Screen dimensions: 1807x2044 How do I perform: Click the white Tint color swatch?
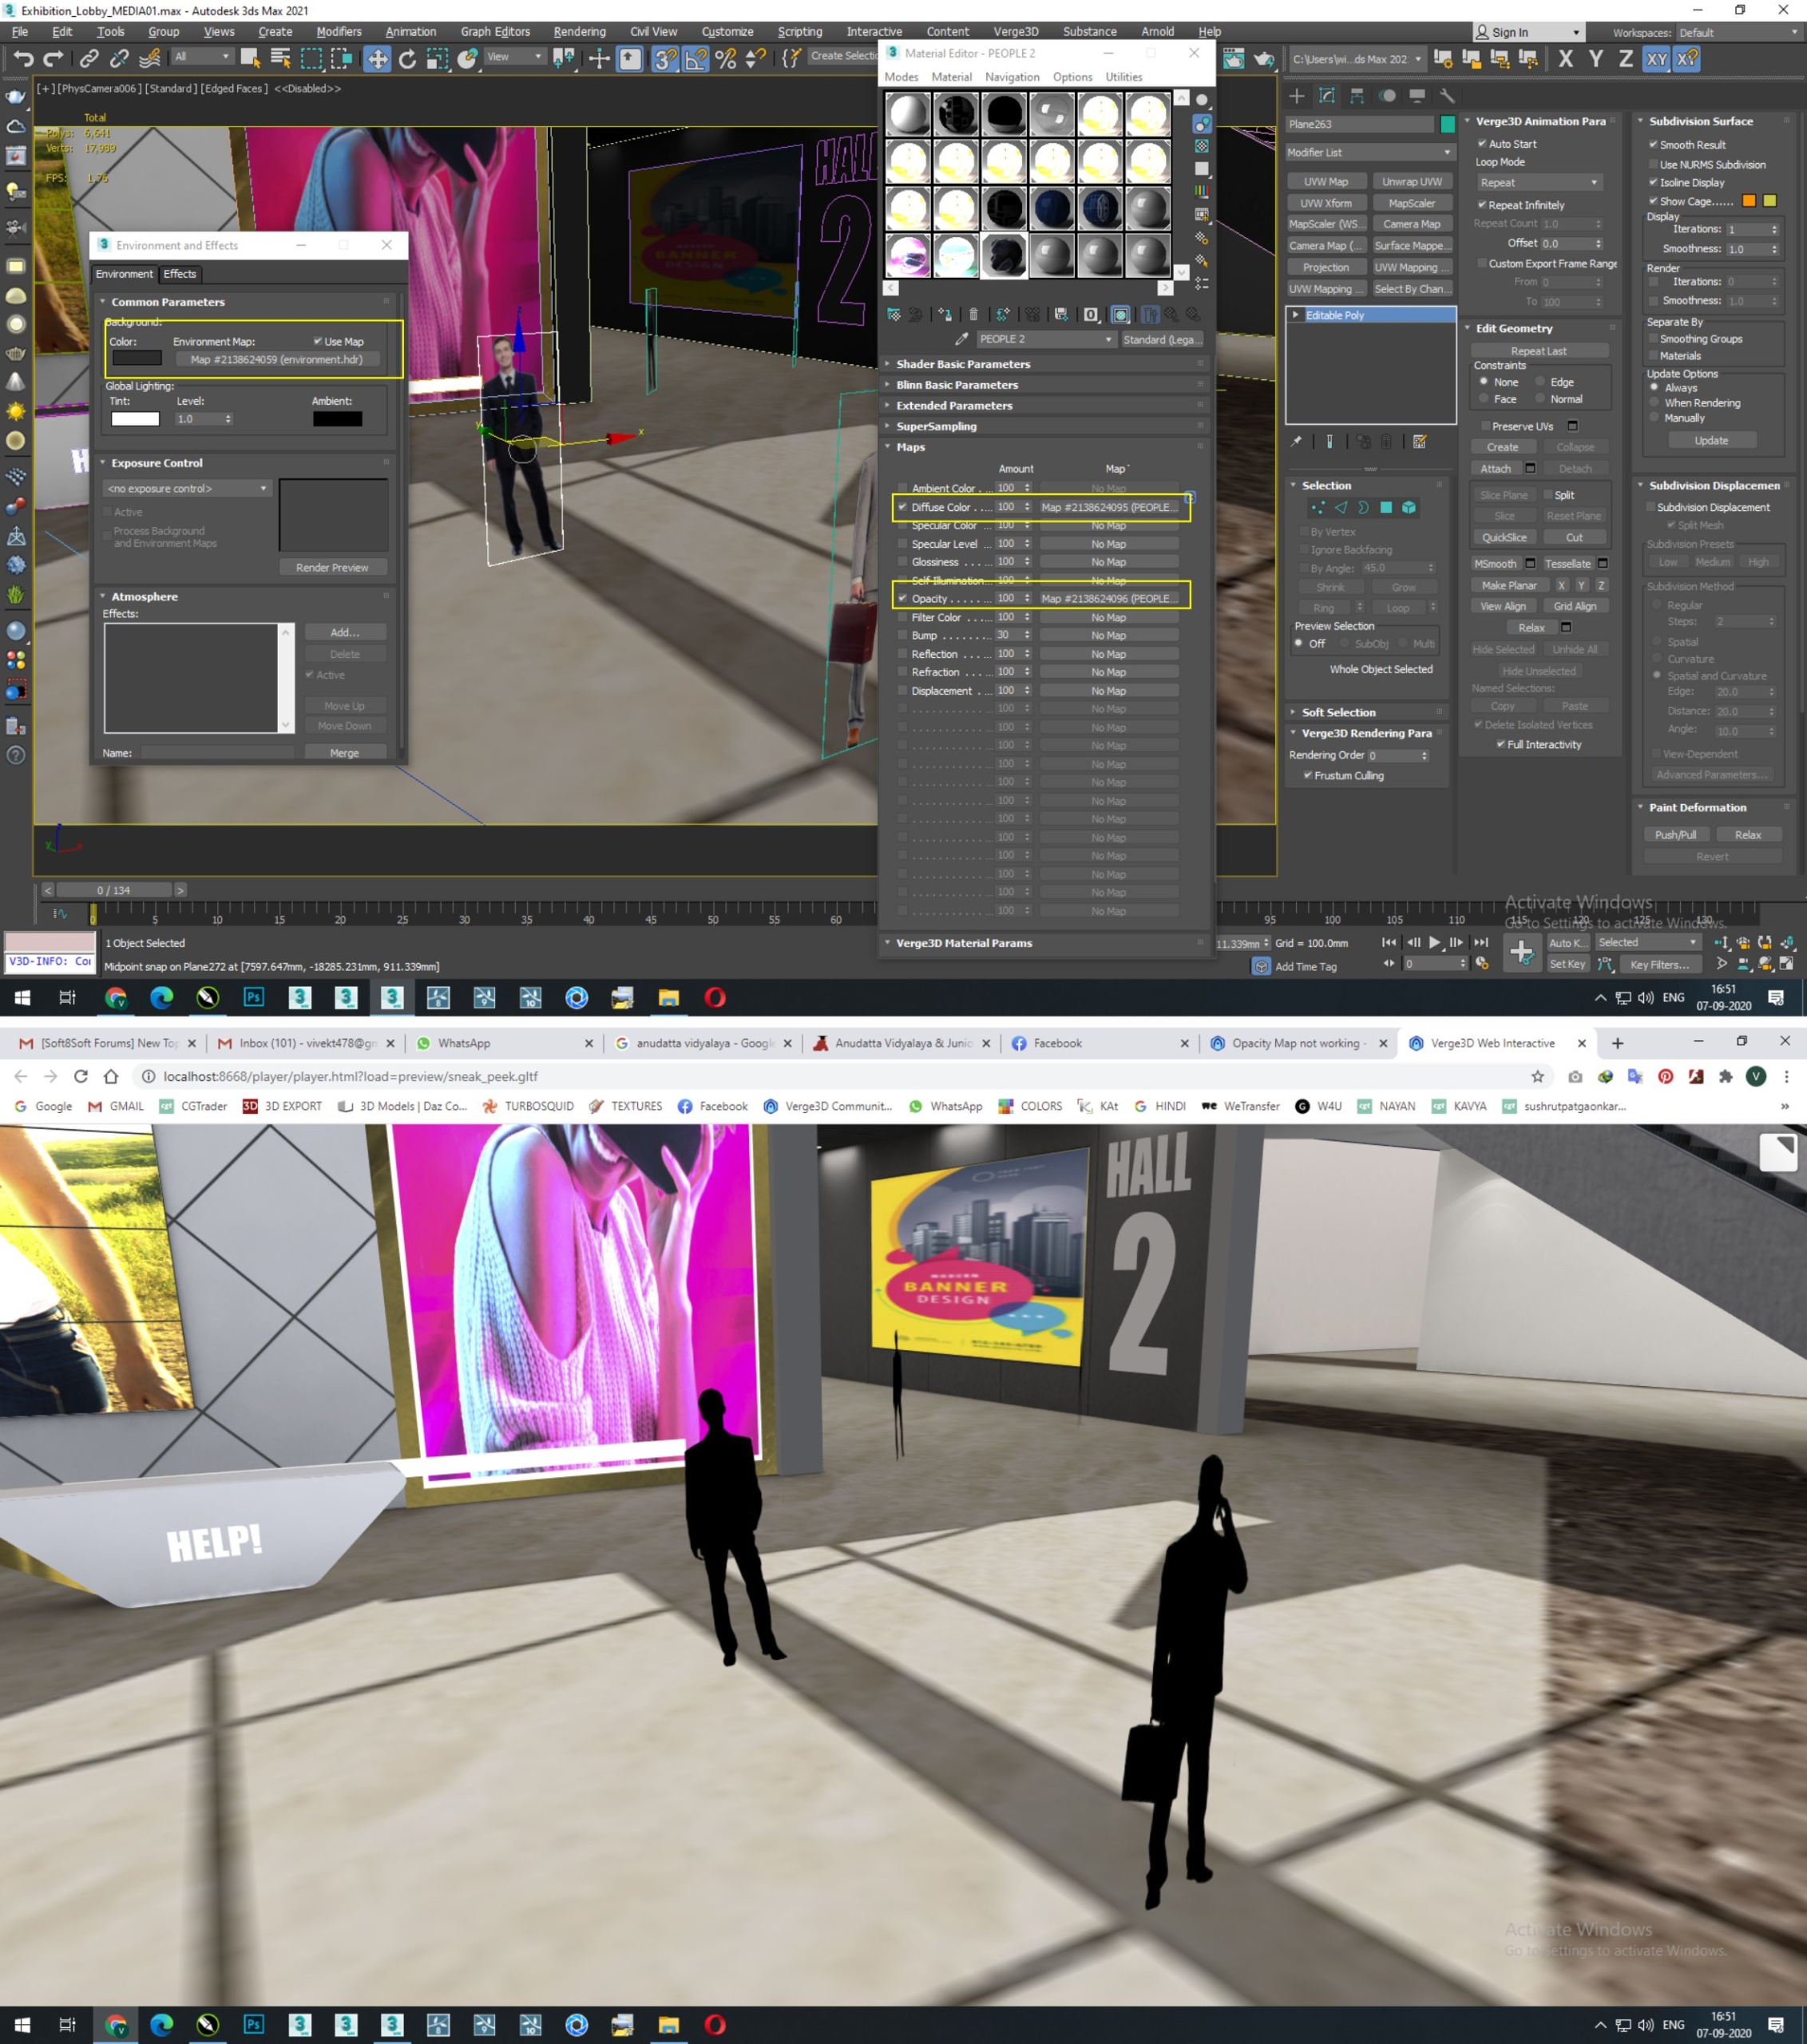(x=135, y=419)
